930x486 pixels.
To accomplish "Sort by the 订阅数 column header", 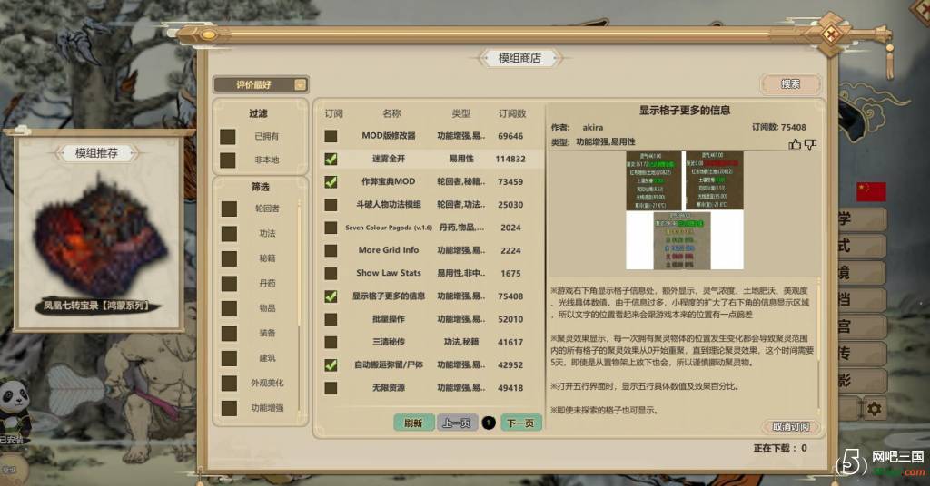I will tap(512, 113).
